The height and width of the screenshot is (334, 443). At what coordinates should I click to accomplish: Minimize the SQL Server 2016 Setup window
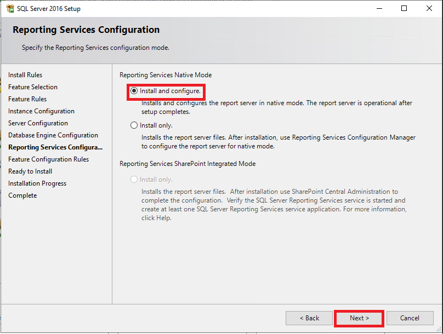pyautogui.click(x=379, y=8)
